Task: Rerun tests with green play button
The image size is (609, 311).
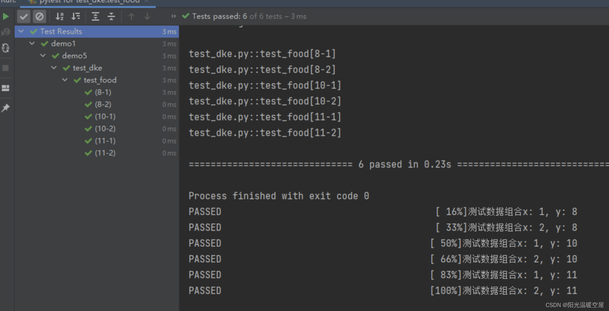Action: 6,16
